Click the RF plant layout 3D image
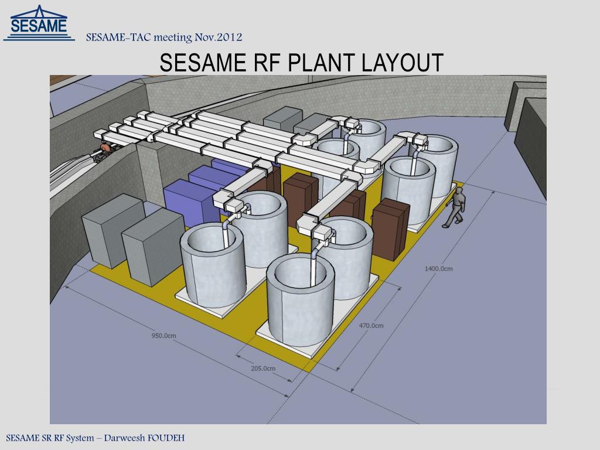 click(298, 250)
